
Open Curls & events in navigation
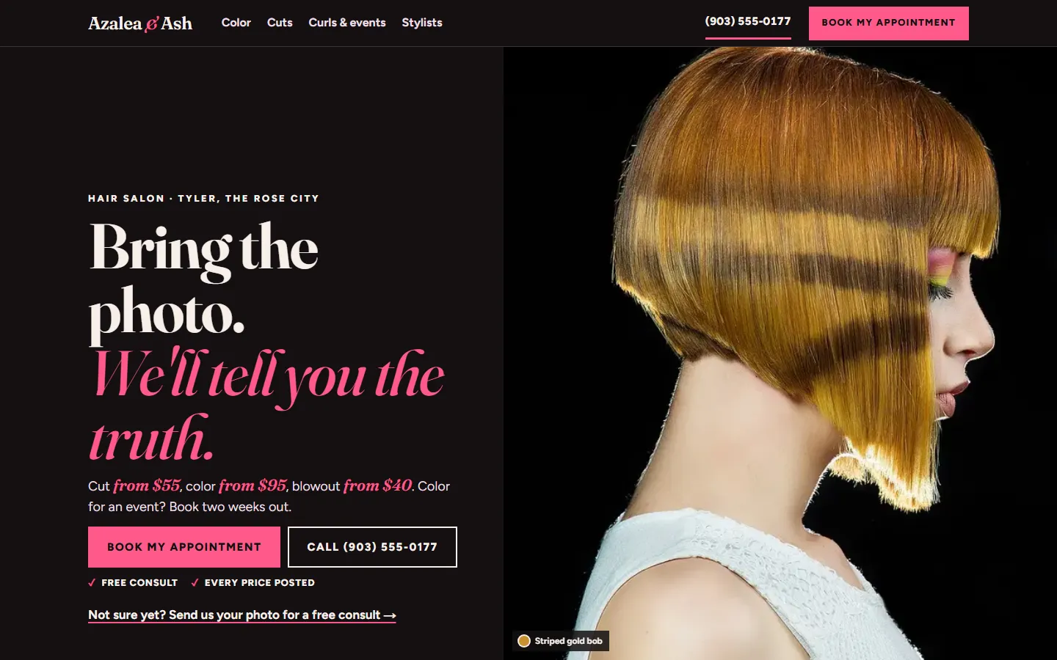click(x=347, y=23)
